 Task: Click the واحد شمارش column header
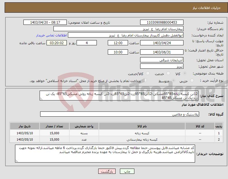click(x=84, y=126)
